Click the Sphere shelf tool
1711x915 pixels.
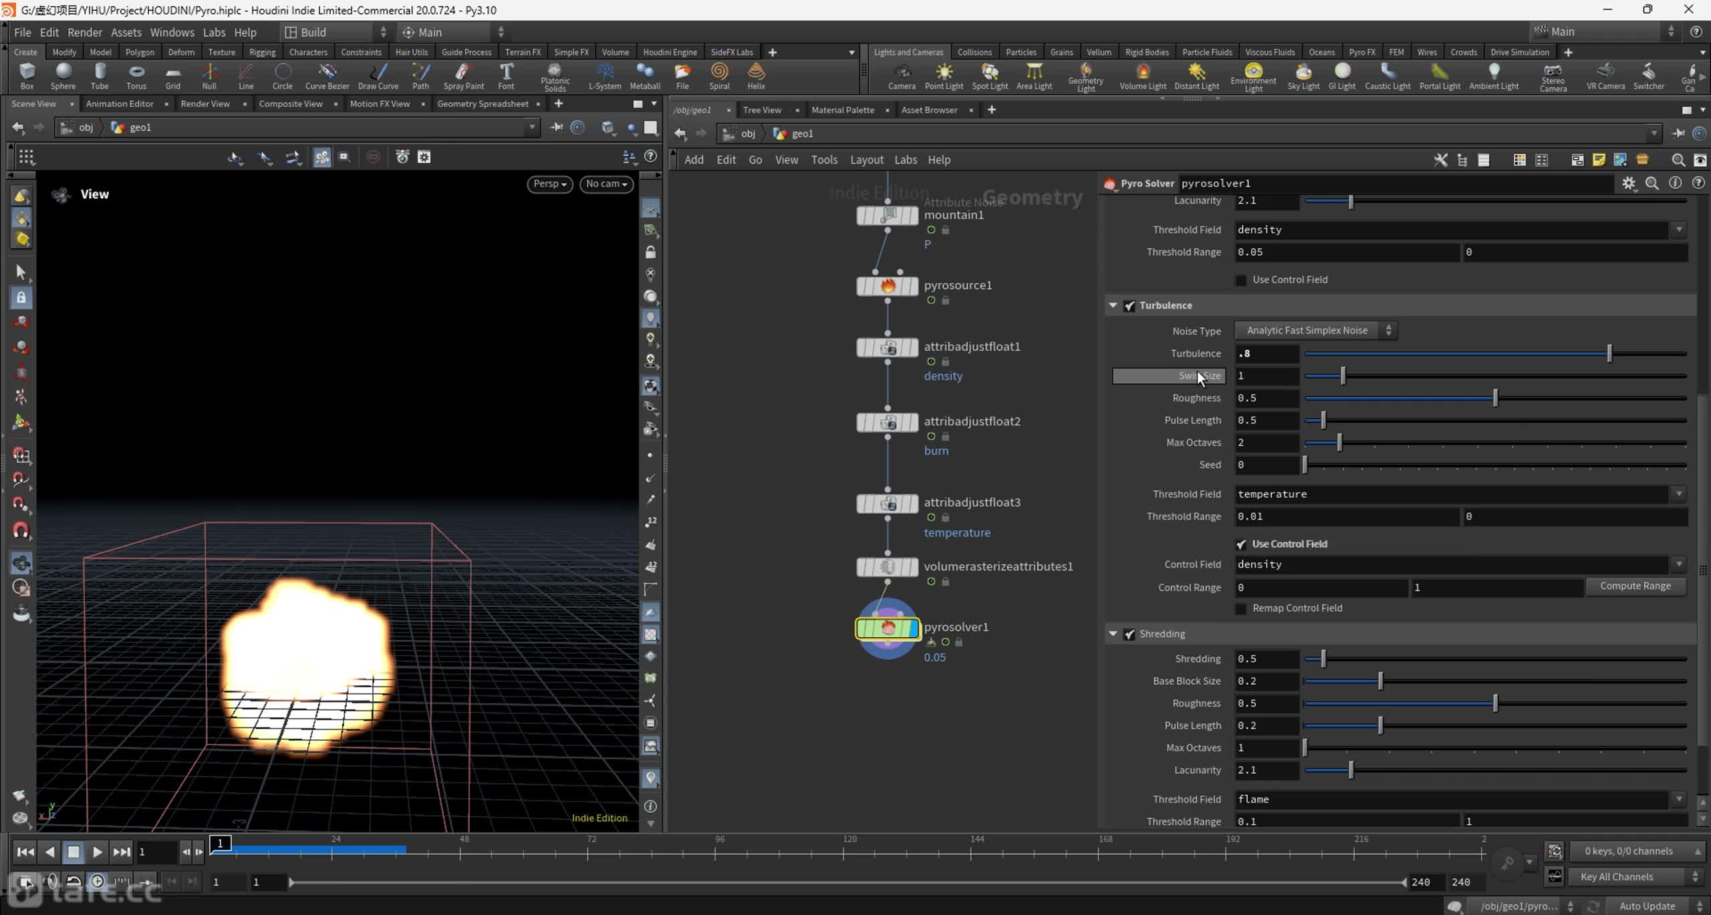[63, 76]
